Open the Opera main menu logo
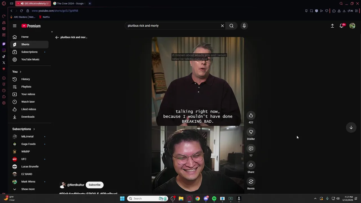 4,3
